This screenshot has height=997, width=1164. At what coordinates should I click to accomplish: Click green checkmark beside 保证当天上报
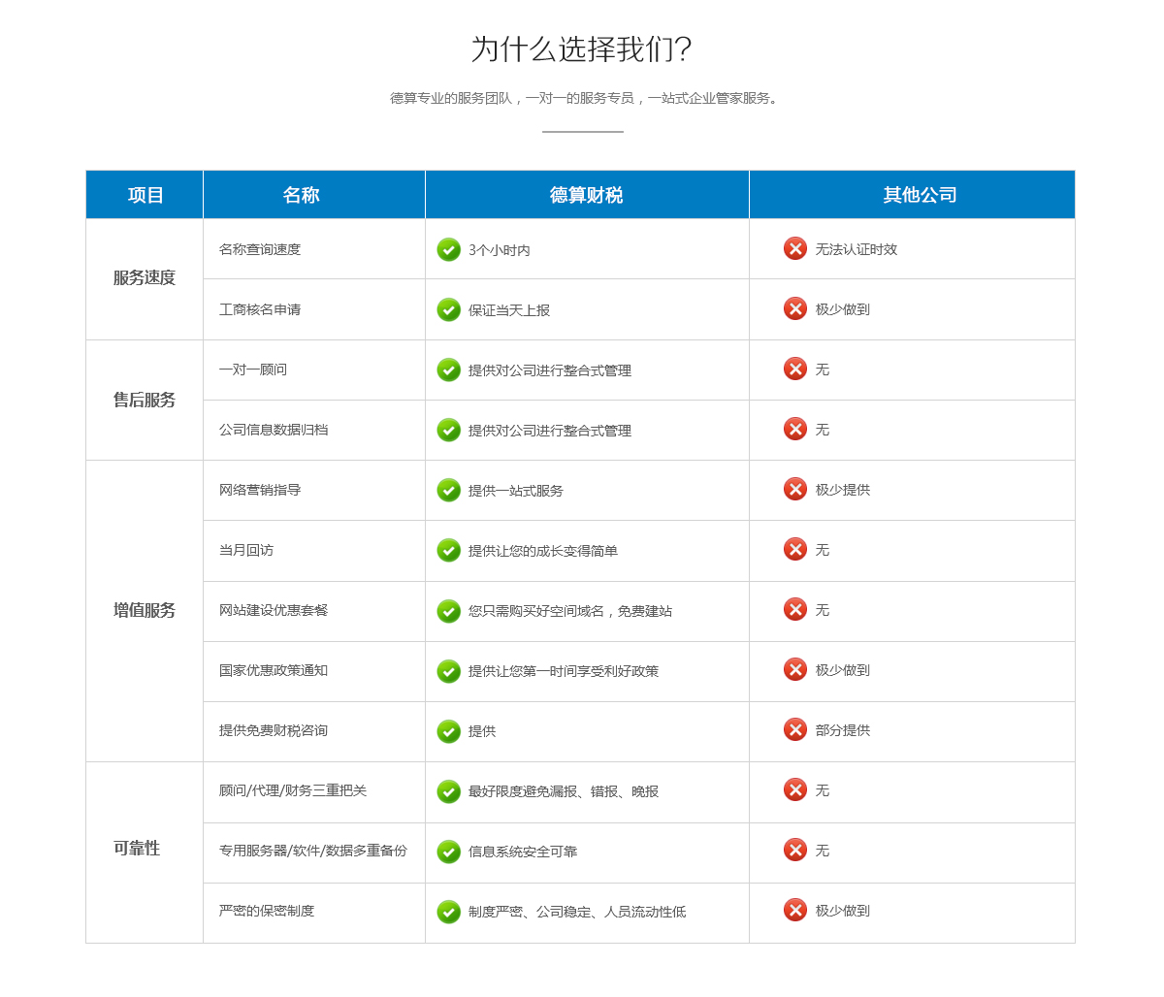448,310
